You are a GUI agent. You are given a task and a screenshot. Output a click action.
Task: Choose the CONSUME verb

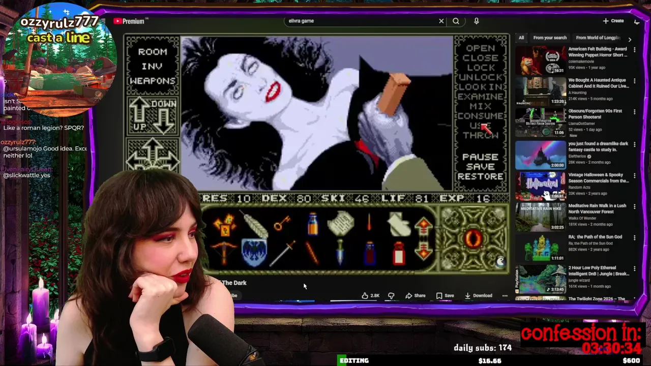click(480, 116)
